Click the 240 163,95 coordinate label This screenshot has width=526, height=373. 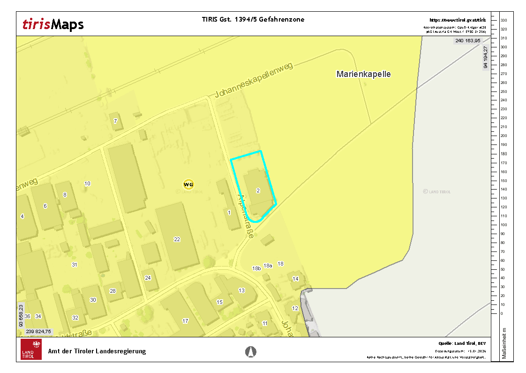click(467, 41)
